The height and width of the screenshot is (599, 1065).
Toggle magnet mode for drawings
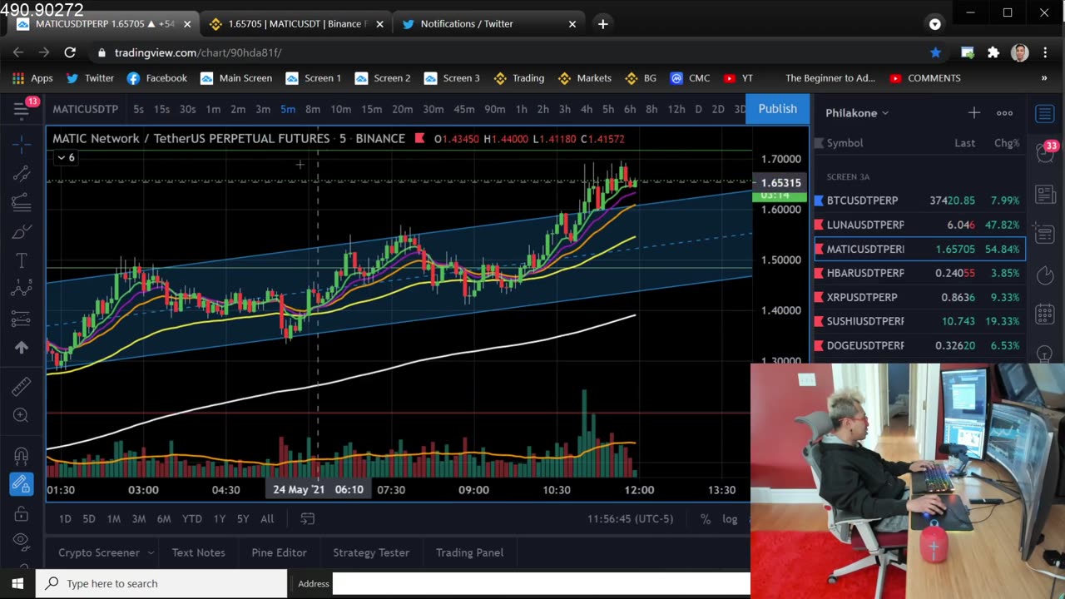coord(22,455)
